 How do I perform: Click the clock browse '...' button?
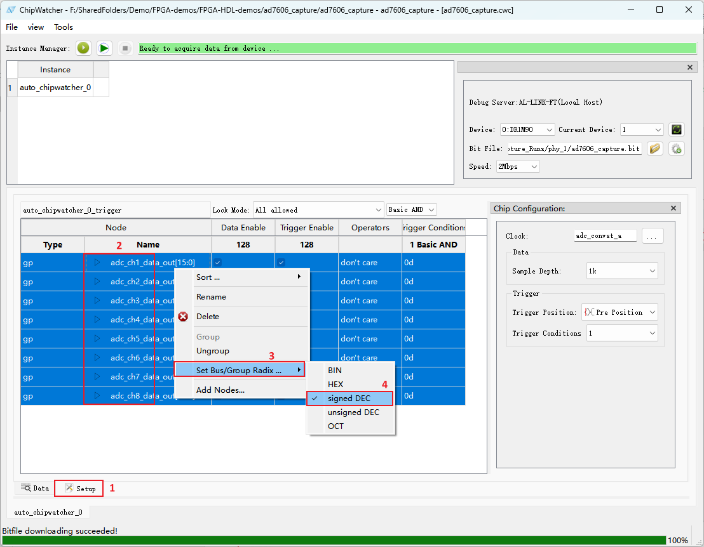coord(653,236)
